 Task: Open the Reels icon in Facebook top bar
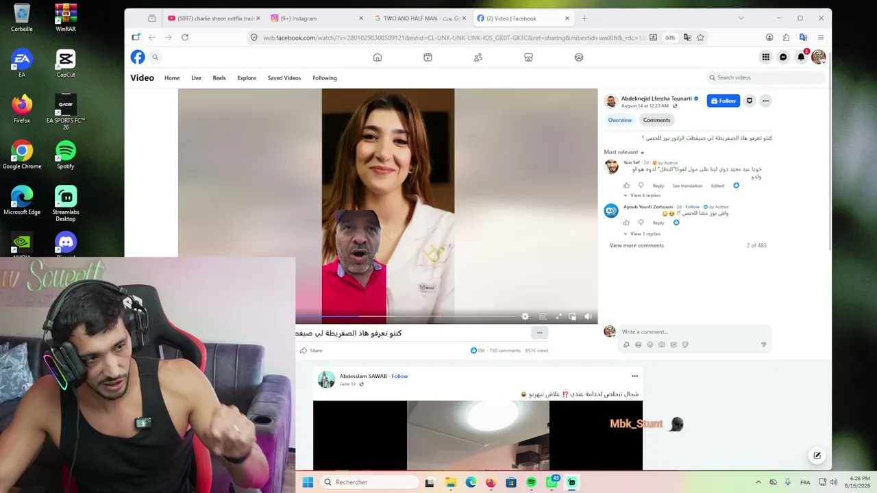point(428,58)
